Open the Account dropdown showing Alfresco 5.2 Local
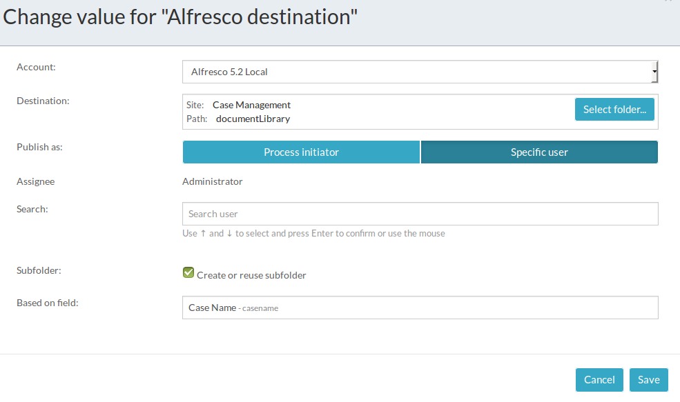The width and height of the screenshot is (680, 402). (414, 72)
